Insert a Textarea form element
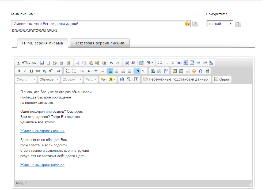This screenshot has height=190, width=266. (186, 63)
